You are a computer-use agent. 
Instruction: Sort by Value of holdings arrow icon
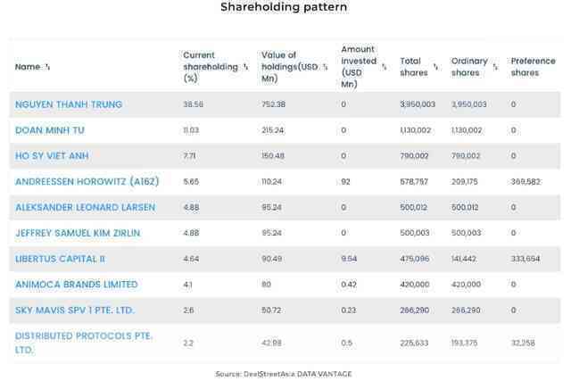click(325, 67)
